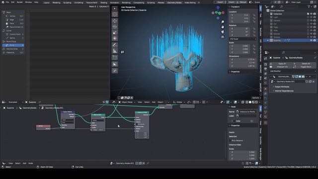This screenshot has width=318, height=179.
Task: Click the pin icon beside node tree name
Action: coord(148,163)
